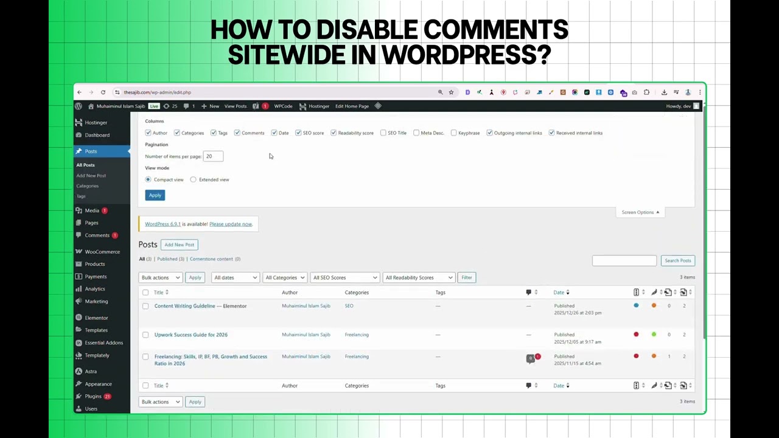Open the comments bubble in admin bar
This screenshot has height=438, width=779.
point(189,106)
